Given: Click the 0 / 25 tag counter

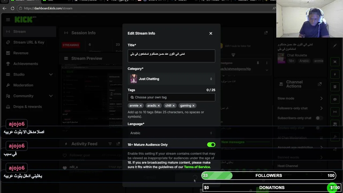Looking at the screenshot, I should coord(211,90).
